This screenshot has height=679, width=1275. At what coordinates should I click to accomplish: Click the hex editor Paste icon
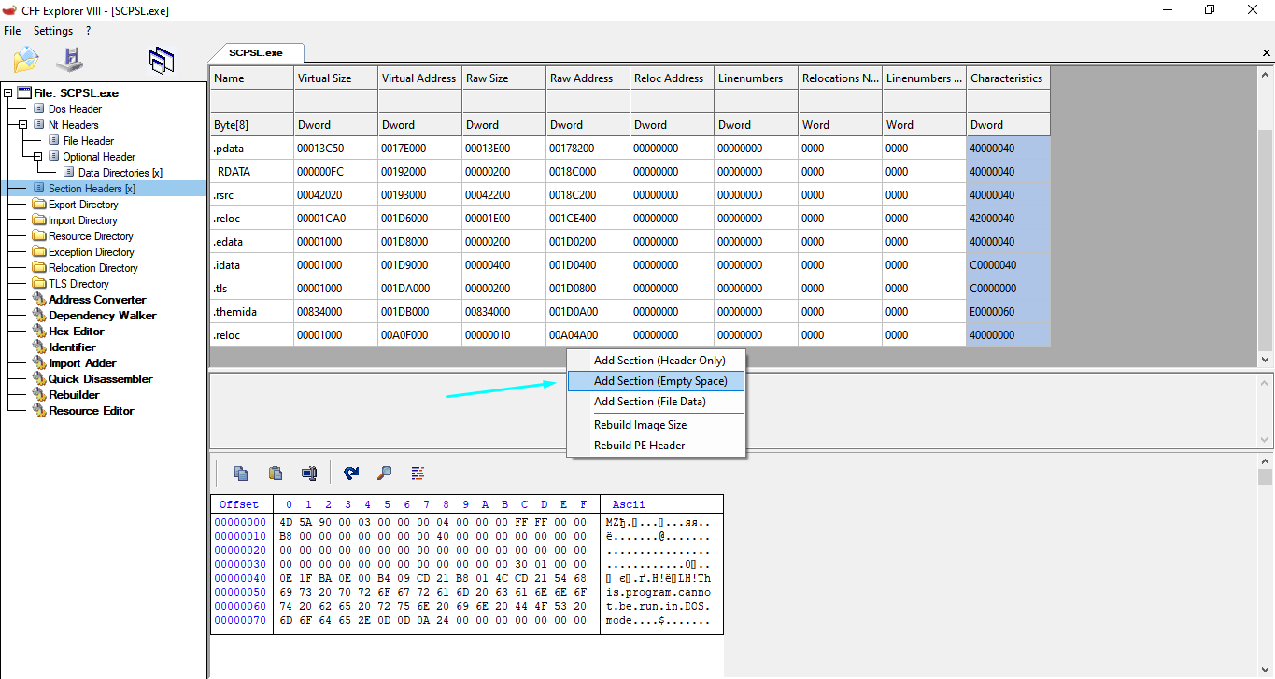[x=275, y=473]
